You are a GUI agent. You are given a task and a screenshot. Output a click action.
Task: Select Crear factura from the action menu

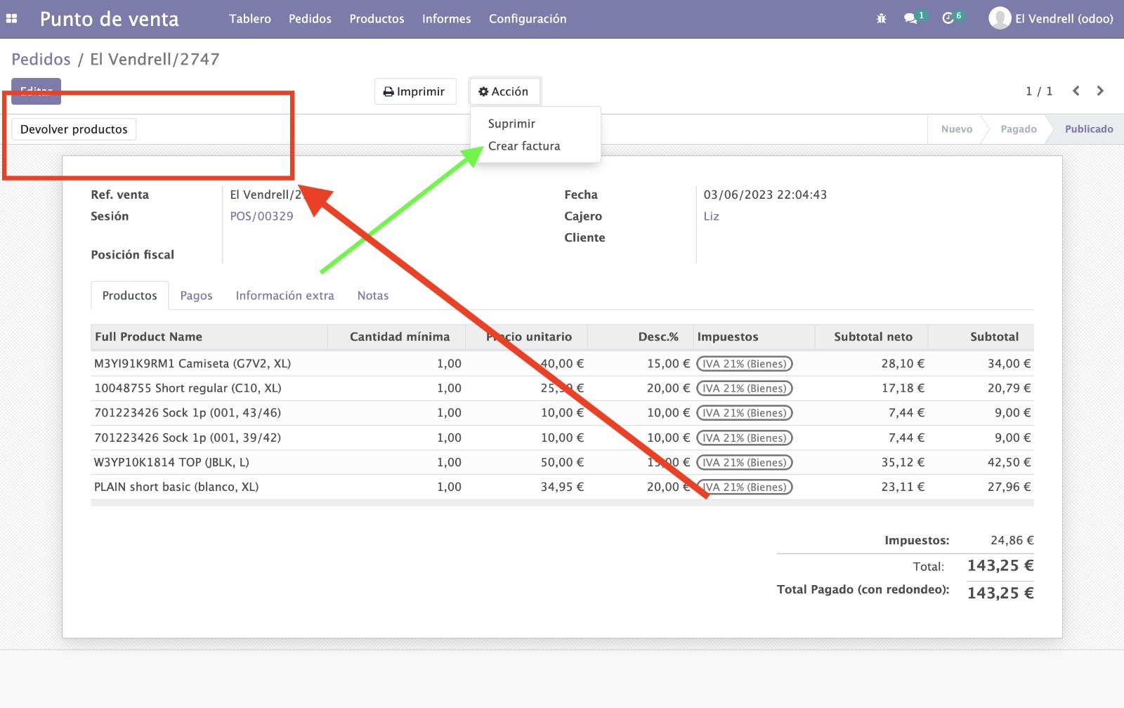(524, 146)
